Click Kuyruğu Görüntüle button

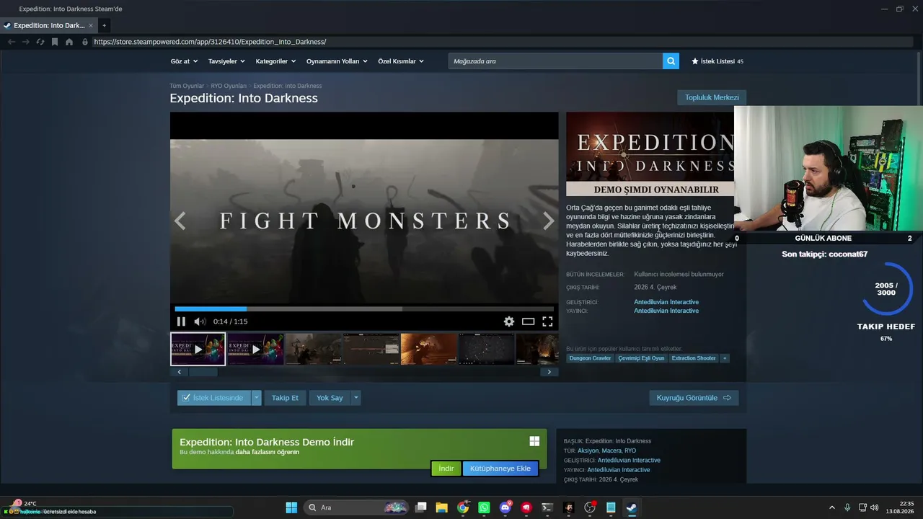click(694, 398)
